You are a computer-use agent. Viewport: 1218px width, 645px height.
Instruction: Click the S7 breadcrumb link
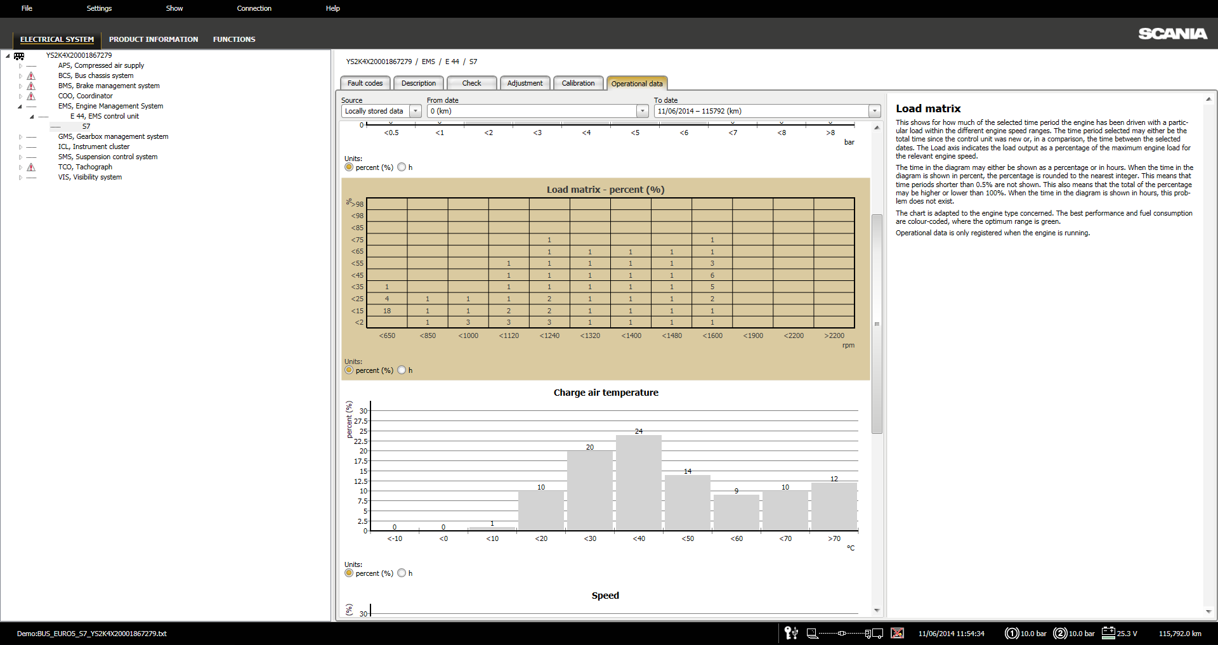tap(473, 62)
